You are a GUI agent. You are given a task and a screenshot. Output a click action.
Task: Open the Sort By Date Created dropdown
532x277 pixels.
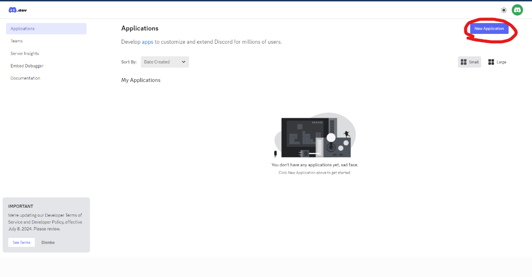tap(165, 62)
